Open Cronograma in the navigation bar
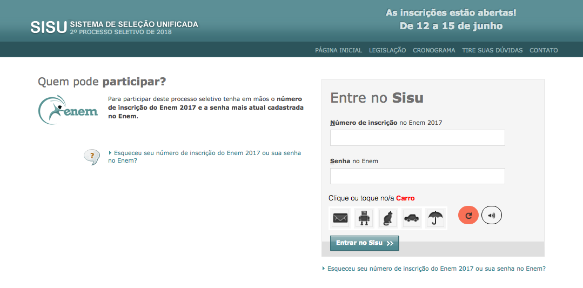This screenshot has height=288, width=583. point(434,50)
